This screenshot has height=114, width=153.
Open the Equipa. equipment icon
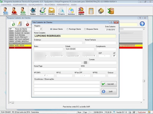[x=33, y=11]
